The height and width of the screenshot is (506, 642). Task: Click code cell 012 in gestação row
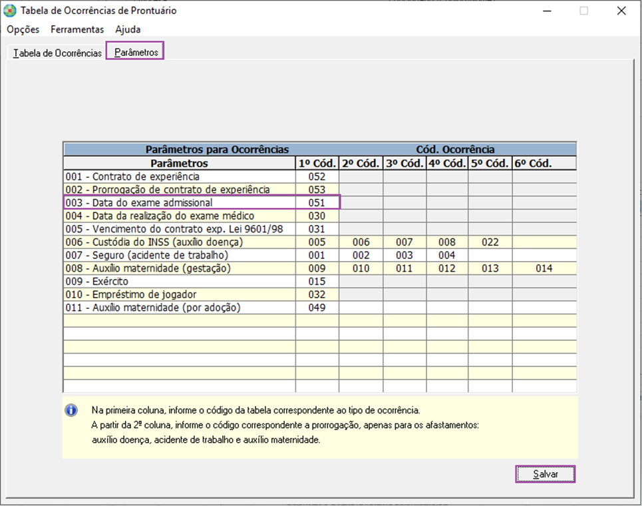tap(447, 268)
